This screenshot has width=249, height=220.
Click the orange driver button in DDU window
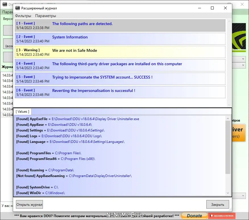(x=239, y=133)
